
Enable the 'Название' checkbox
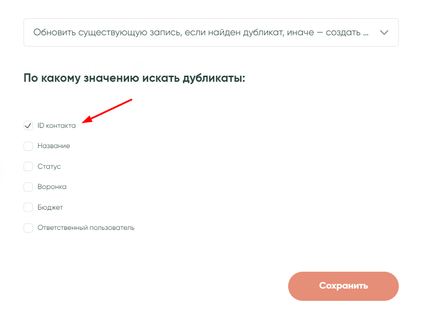(28, 146)
